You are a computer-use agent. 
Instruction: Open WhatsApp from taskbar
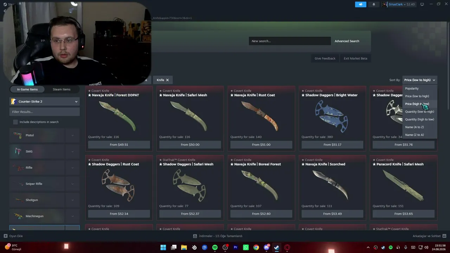click(246, 247)
